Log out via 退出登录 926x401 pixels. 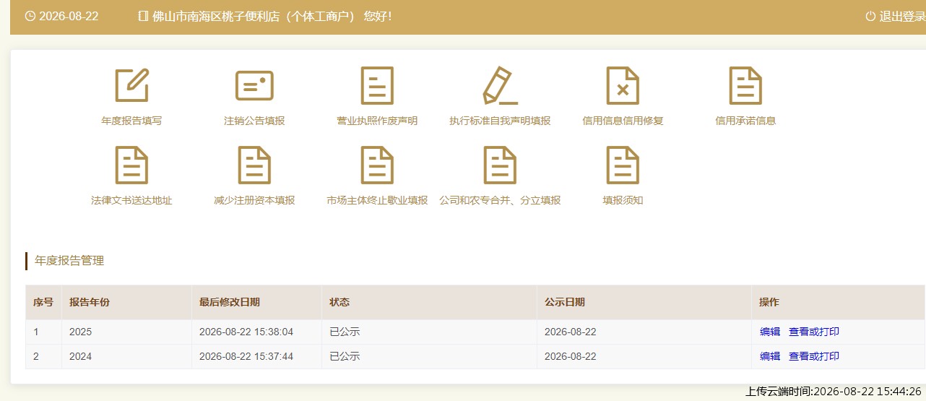point(902,16)
